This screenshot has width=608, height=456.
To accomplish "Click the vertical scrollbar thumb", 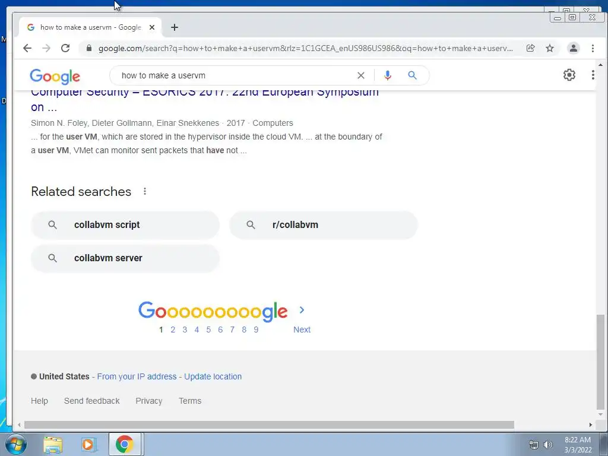I will (x=600, y=362).
